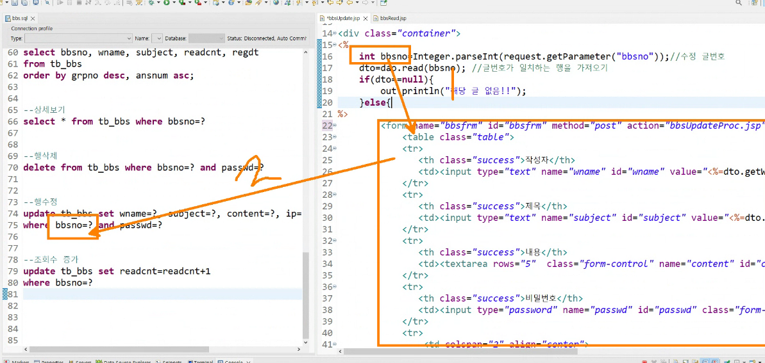Screen dimensions: 765x363
Task: Open the Terminal view tab
Action: point(201,361)
